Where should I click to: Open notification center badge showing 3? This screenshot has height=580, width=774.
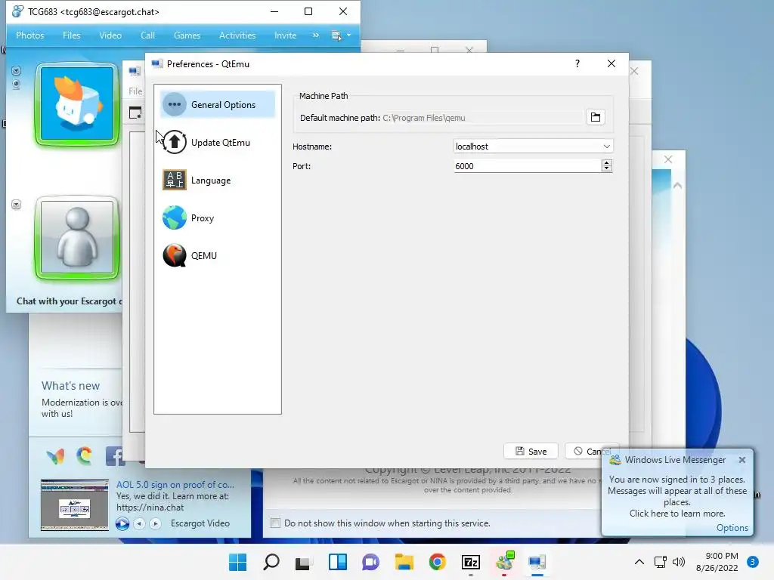(x=753, y=561)
